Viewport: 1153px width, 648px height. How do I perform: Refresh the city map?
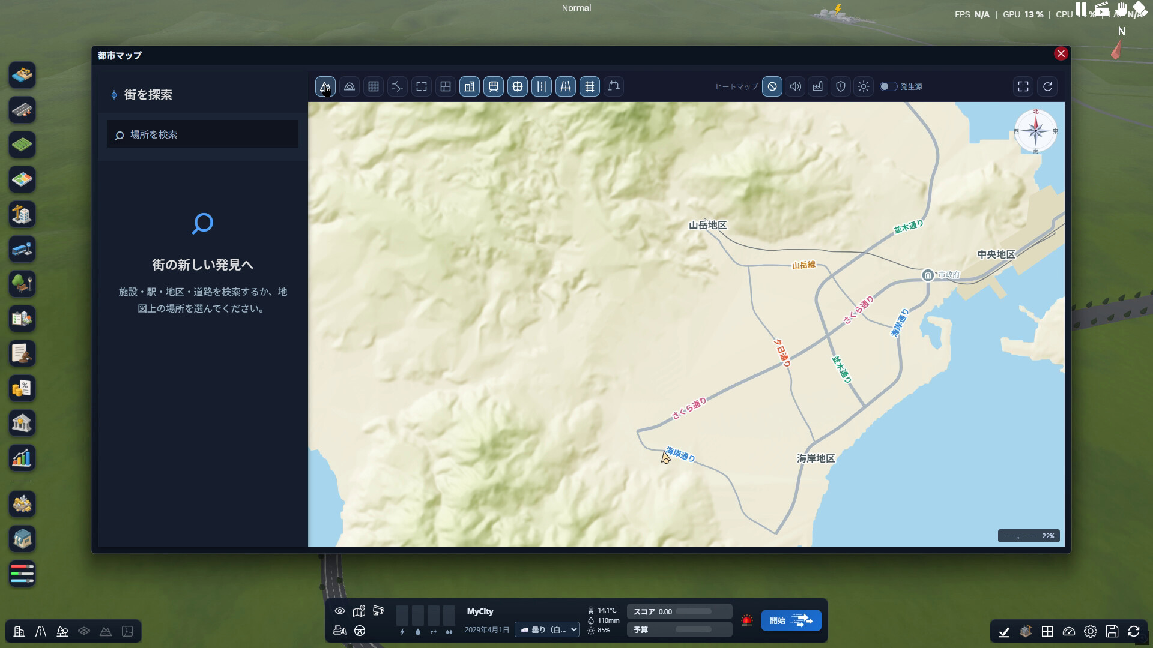coord(1047,86)
